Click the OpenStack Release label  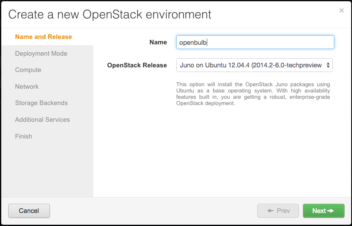pos(137,65)
